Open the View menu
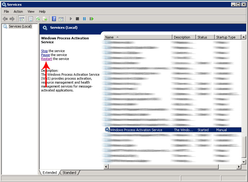248x182 pixels. [x=31, y=12]
